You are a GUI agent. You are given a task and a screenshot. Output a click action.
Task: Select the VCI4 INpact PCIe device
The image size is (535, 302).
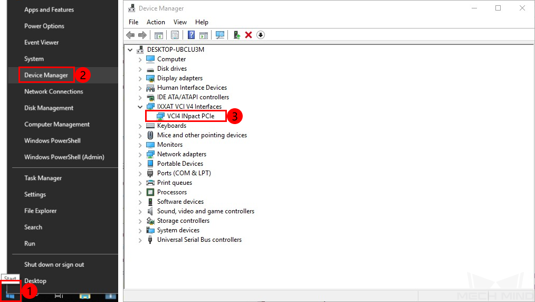(190, 116)
